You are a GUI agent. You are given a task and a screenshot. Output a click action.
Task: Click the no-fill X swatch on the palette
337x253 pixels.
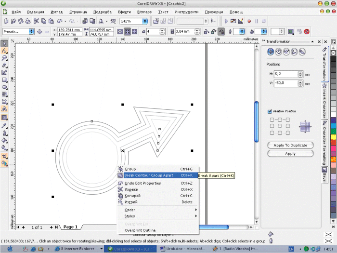[x=333, y=53]
